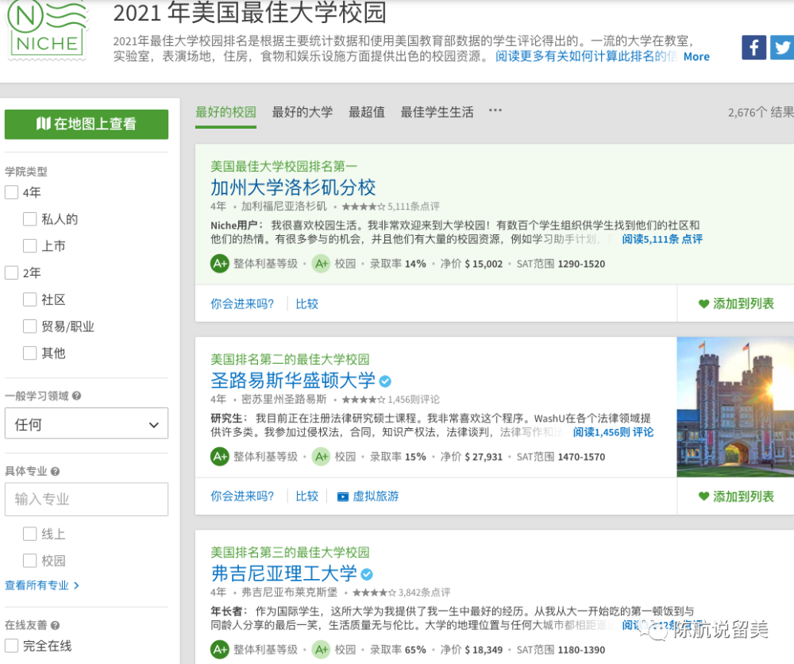
Task: Open the 任何 study area dropdown
Action: 87,424
